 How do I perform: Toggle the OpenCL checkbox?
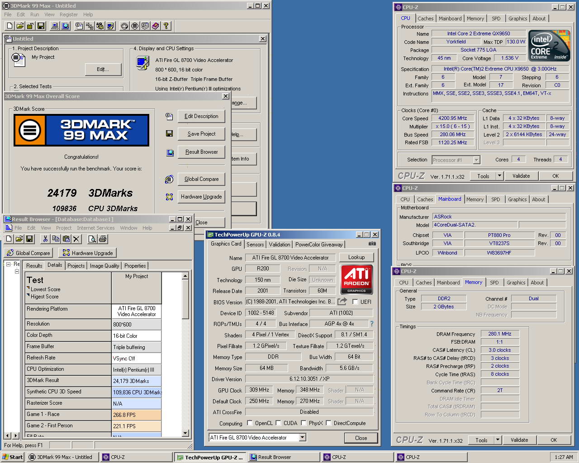(x=250, y=423)
